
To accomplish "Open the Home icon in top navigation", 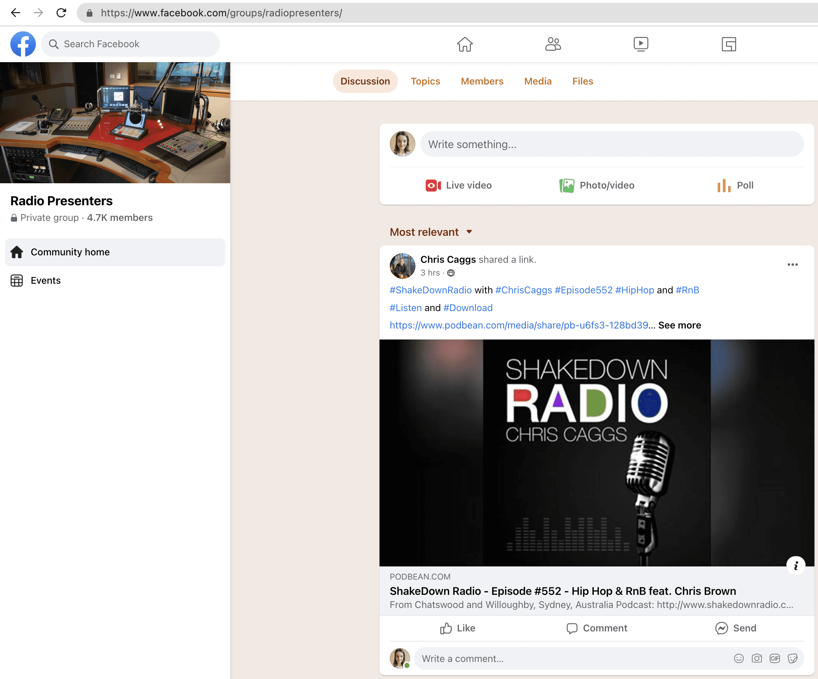I will [x=465, y=44].
